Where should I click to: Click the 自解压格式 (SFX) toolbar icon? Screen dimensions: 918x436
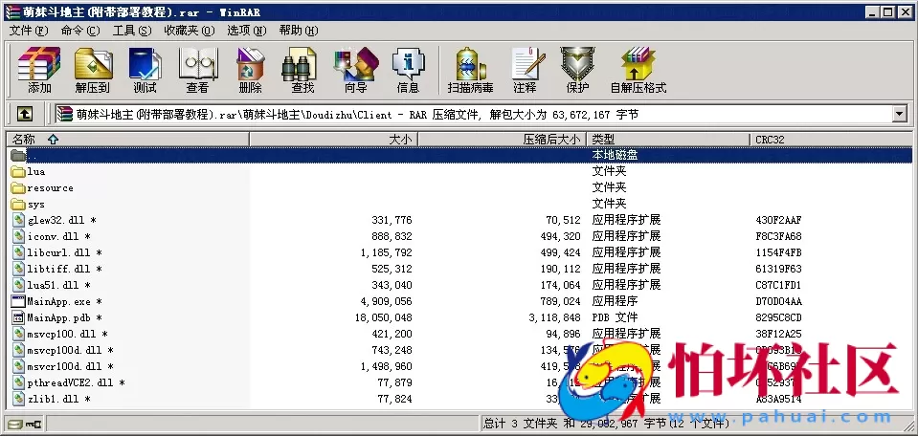pos(638,70)
